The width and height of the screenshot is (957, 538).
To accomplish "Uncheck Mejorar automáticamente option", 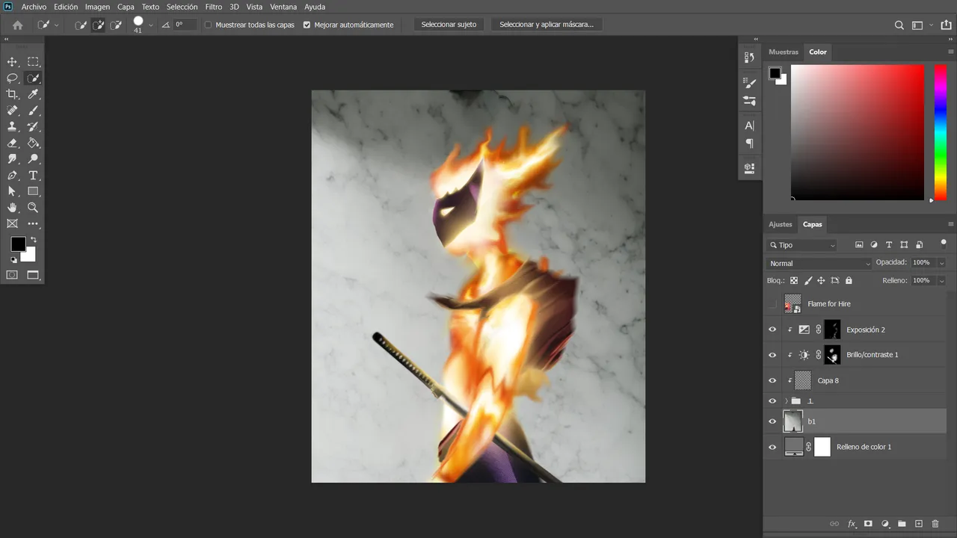I will pos(307,25).
